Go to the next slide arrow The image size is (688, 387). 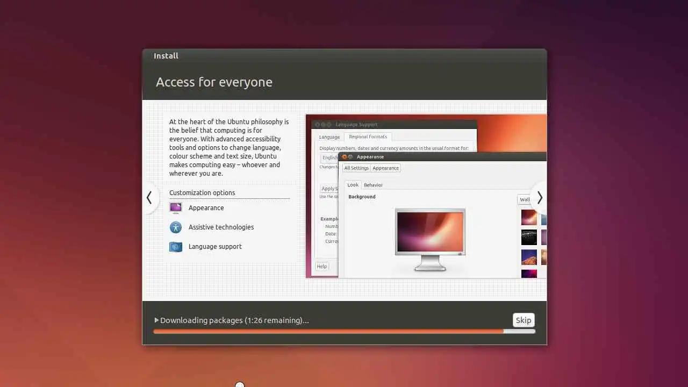[540, 198]
